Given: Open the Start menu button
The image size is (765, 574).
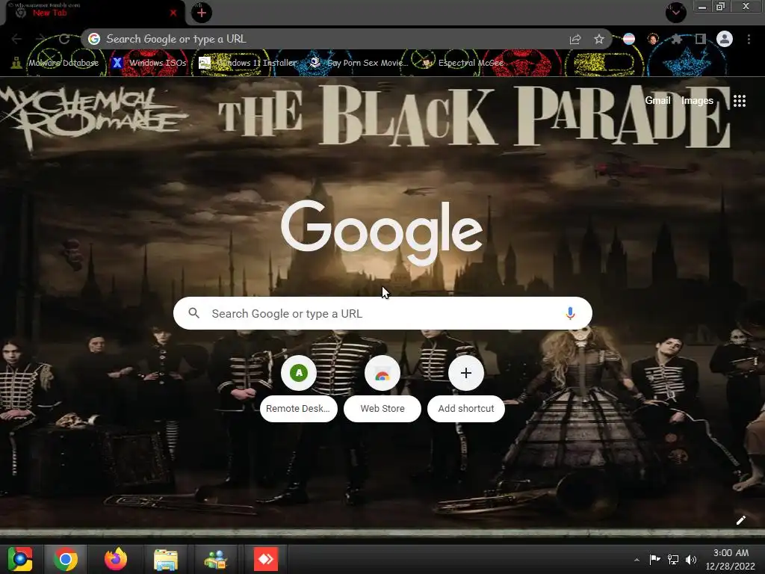Looking at the screenshot, I should [20, 559].
